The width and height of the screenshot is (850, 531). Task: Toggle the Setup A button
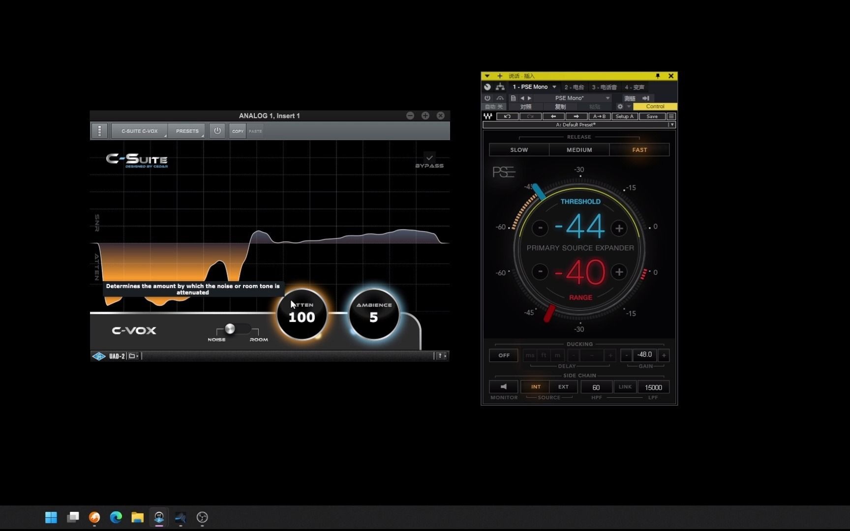625,117
